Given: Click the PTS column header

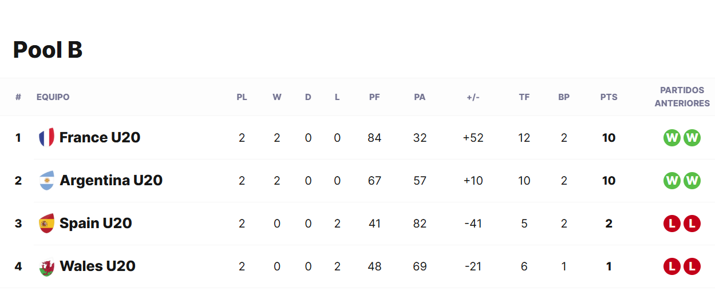Looking at the screenshot, I should [609, 97].
